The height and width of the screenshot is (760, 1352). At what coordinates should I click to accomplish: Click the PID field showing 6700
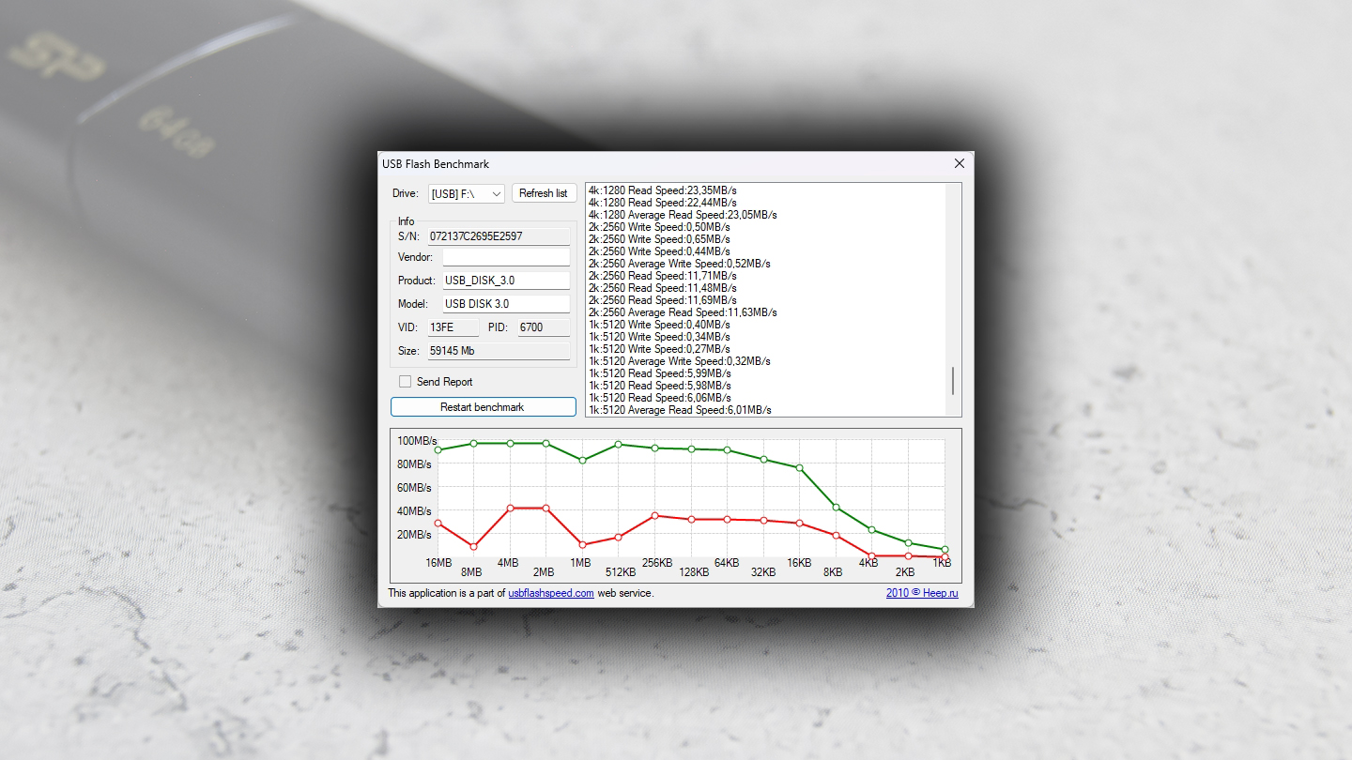(544, 327)
